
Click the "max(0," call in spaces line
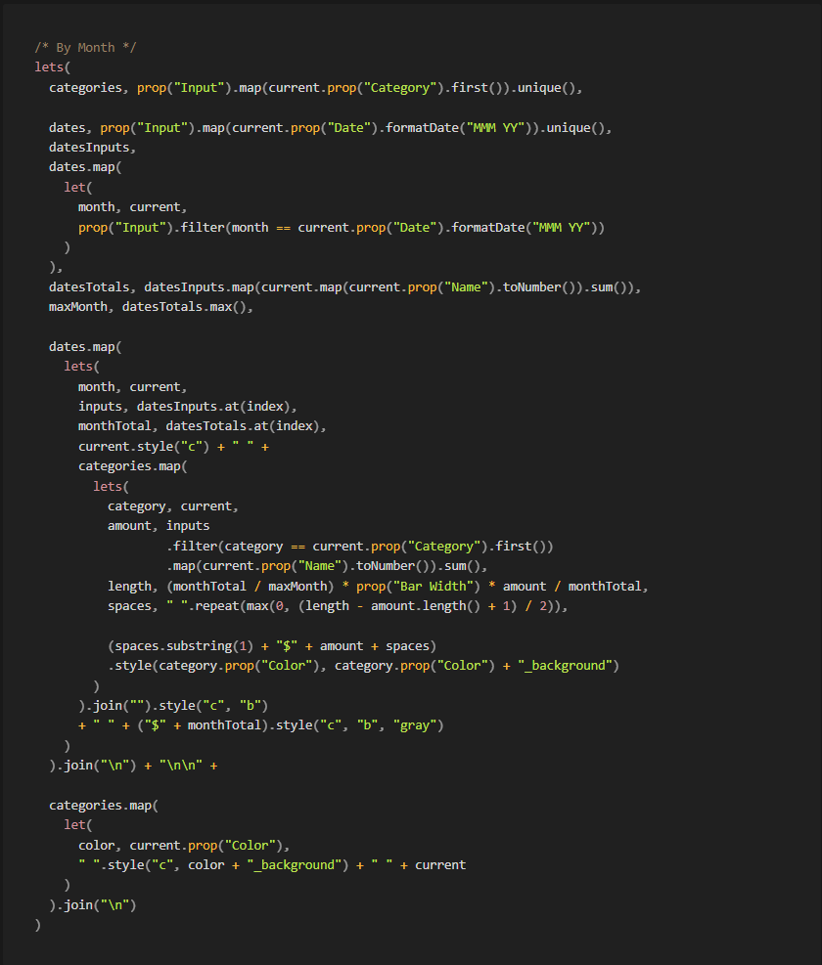pyautogui.click(x=268, y=605)
